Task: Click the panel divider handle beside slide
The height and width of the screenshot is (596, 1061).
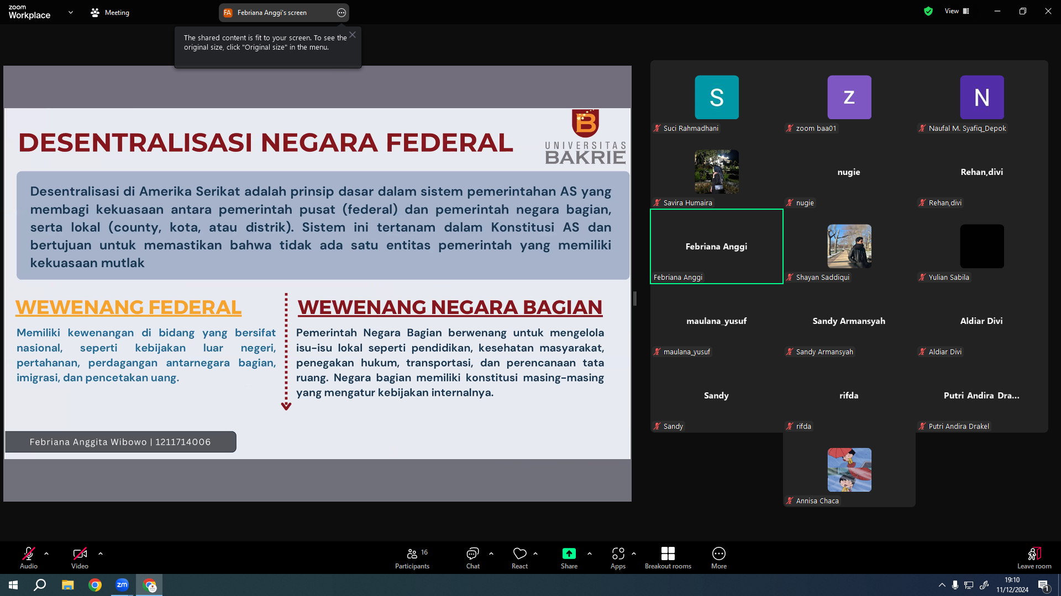Action: pos(635,299)
